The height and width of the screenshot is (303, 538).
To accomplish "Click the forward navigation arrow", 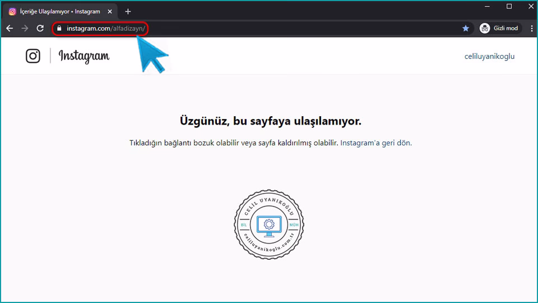I will (x=25, y=28).
